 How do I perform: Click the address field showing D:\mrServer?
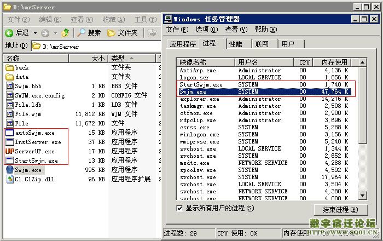tap(96, 46)
